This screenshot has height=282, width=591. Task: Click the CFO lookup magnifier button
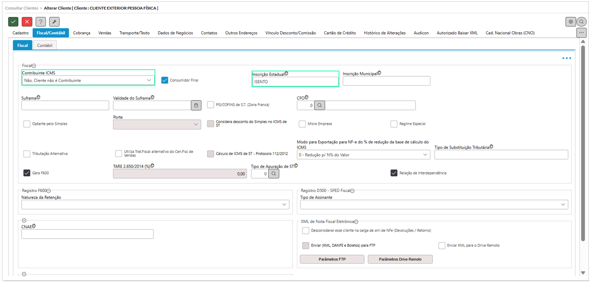click(x=320, y=105)
